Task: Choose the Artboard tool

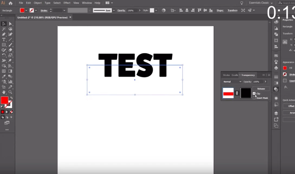Action: [x=4, y=87]
